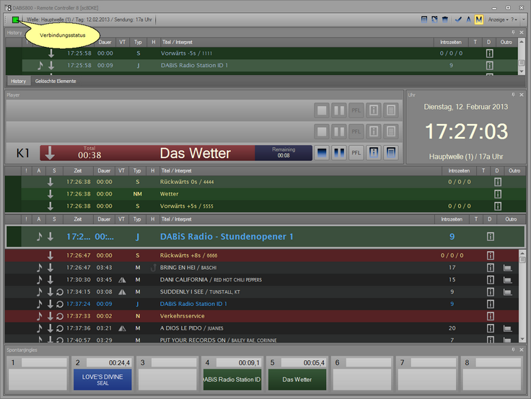The image size is (531, 399).
Task: Click the Remaining 00:08 time display
Action: click(x=284, y=153)
